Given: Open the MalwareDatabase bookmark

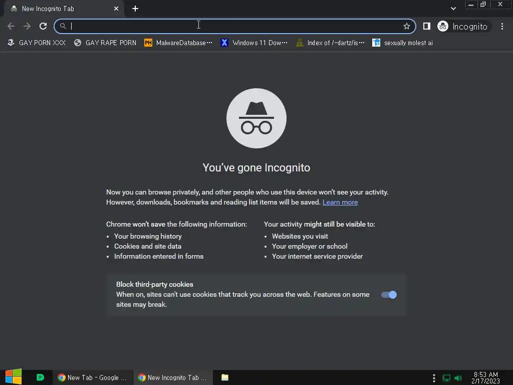Looking at the screenshot, I should 178,43.
